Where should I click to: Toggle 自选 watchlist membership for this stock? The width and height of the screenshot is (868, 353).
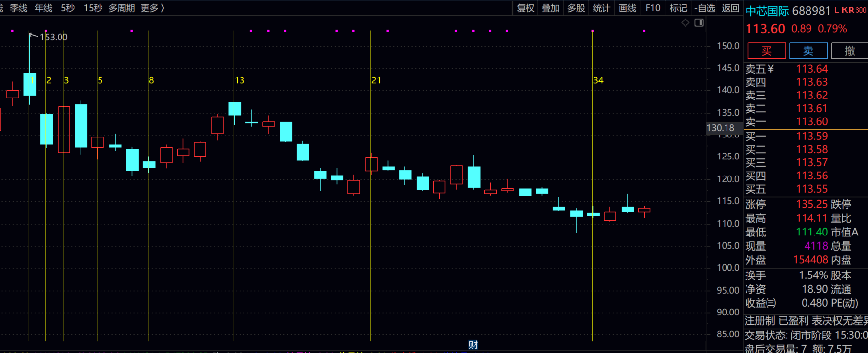coord(705,8)
